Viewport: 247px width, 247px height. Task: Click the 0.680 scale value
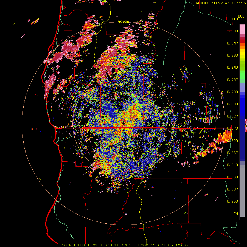232,104
